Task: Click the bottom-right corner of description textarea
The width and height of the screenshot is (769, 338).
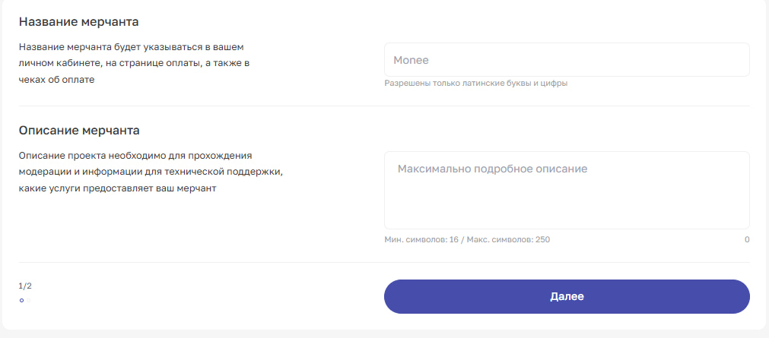Action: (745, 224)
